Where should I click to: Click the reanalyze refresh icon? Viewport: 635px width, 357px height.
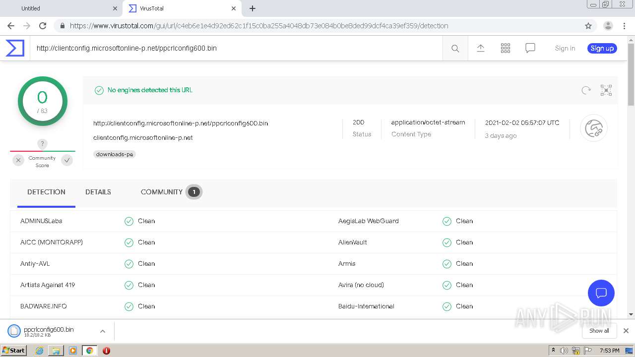coord(586,90)
